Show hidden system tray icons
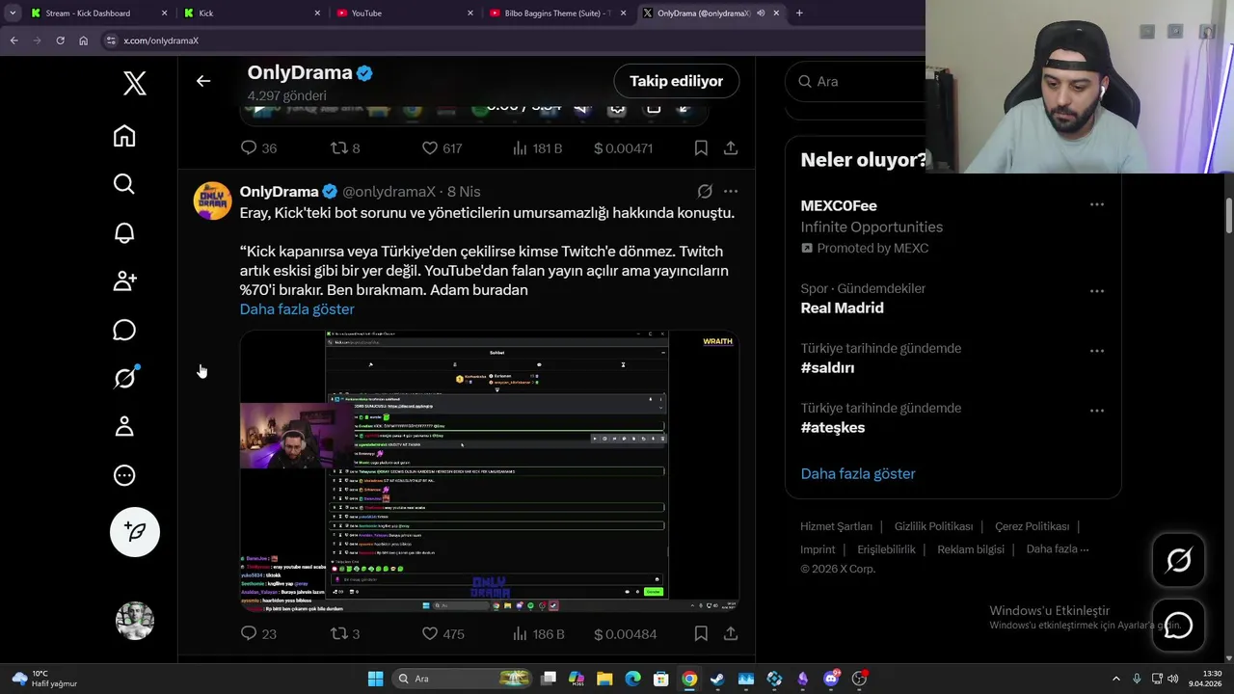 [1116, 679]
